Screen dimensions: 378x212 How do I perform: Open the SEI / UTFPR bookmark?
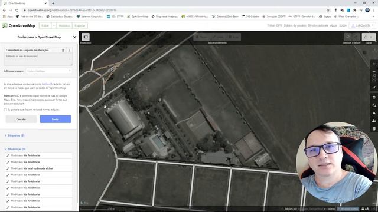(x=115, y=16)
